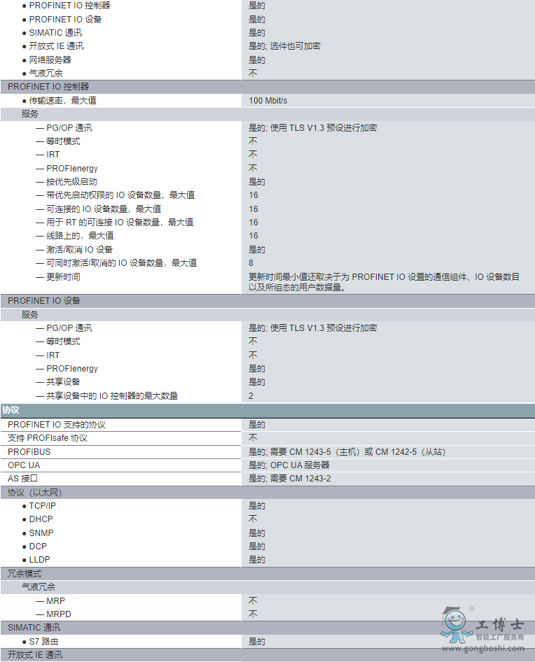This screenshot has height=662, width=535.
Task: Select the "S7 路由" bullet label
Action: [x=43, y=642]
